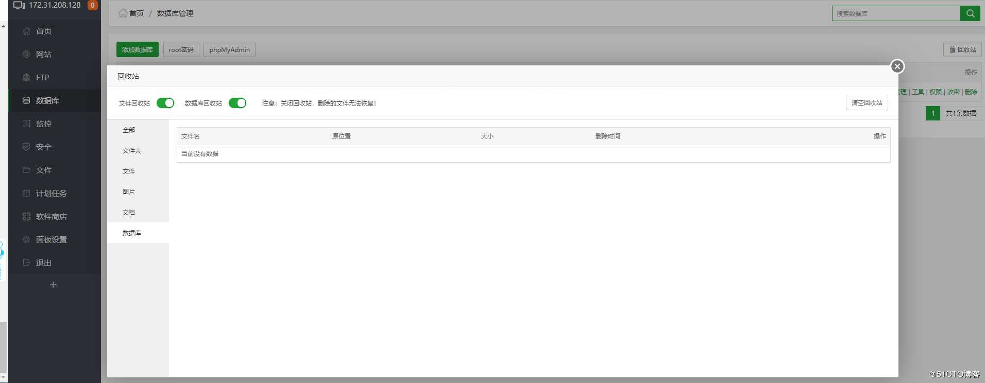985x383 pixels.
Task: Close the recycle bin dialog with X
Action: (897, 66)
